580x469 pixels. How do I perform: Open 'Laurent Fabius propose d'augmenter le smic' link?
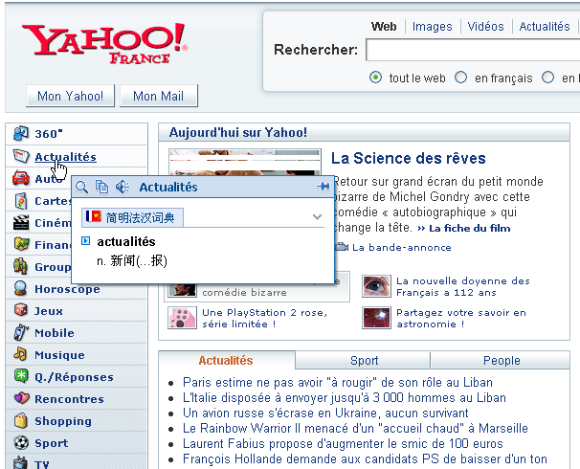point(343,443)
